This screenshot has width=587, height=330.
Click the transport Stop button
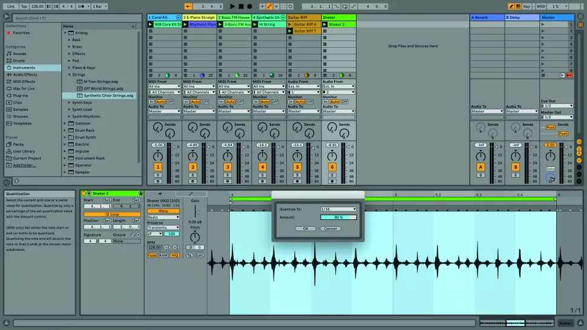coord(240,6)
